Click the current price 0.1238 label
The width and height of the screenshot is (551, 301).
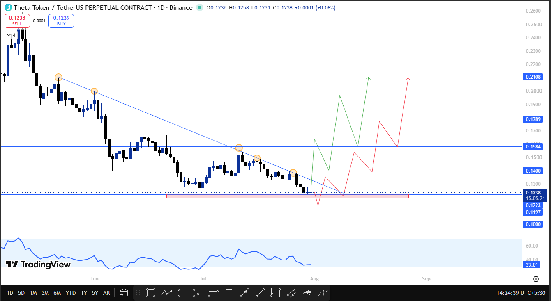click(534, 192)
